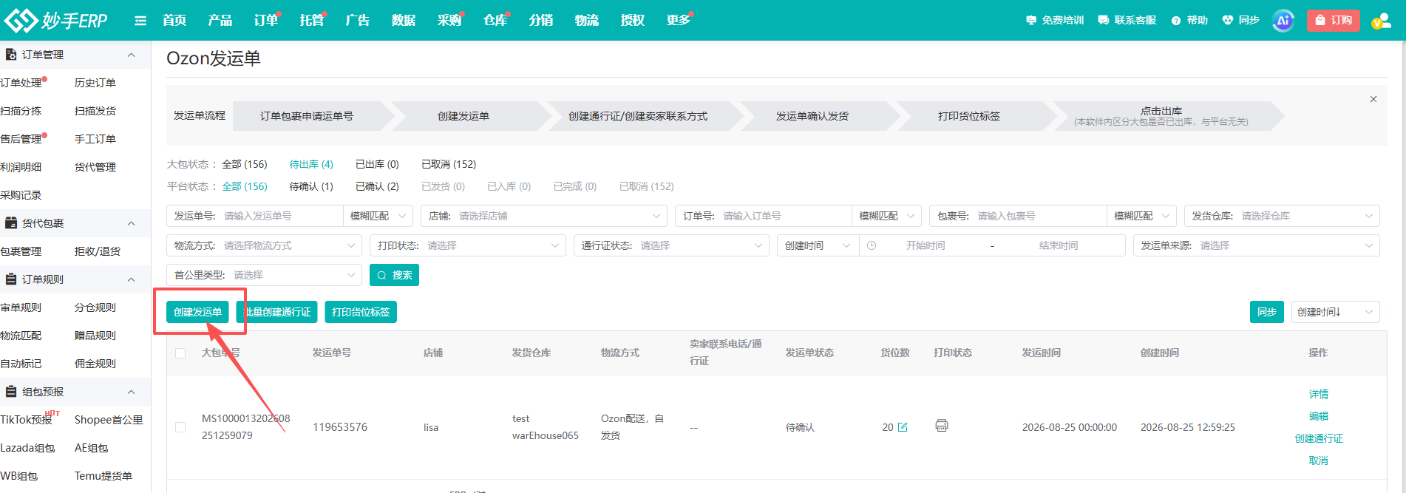Open 订单处理 in the sidebar
Image resolution: width=1406 pixels, height=493 pixels.
(21, 83)
